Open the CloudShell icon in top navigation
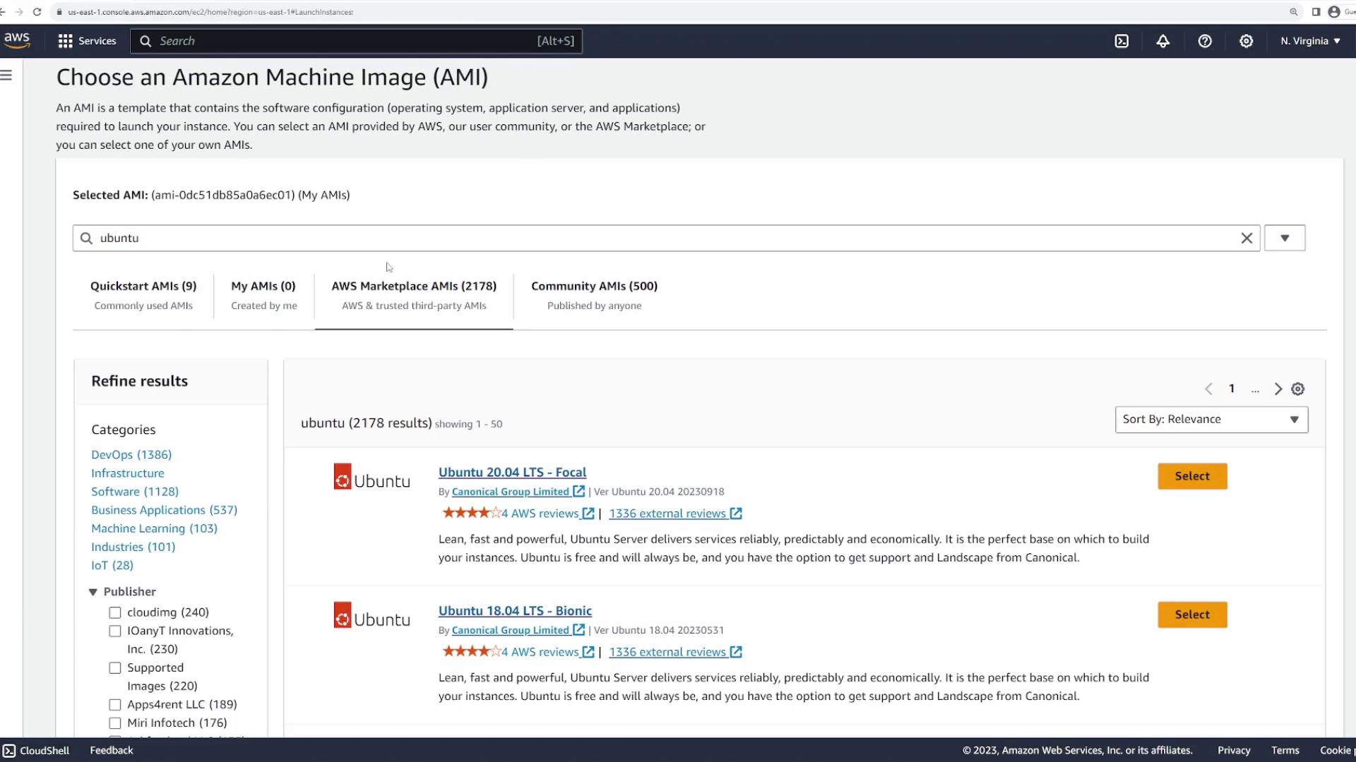1356x762 pixels. (x=1122, y=41)
